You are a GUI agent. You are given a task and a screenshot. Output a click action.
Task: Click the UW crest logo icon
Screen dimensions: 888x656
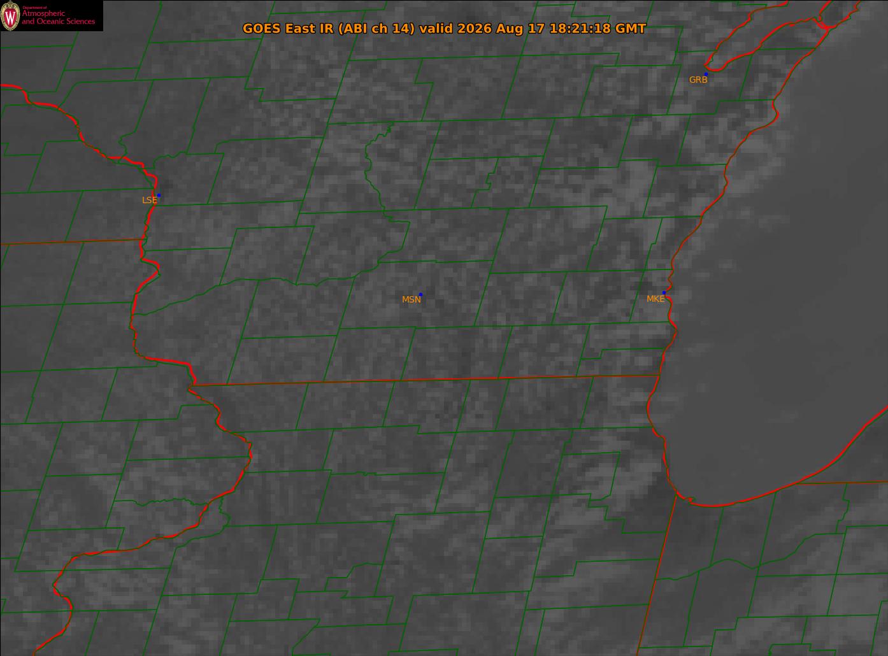[x=11, y=16]
